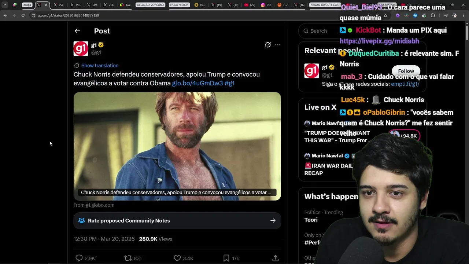Repost the tweet showing 831 reposts
Viewport: 469px width, 264px height.
click(x=133, y=258)
